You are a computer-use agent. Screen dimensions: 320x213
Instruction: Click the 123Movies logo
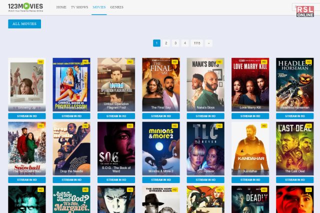25,7
